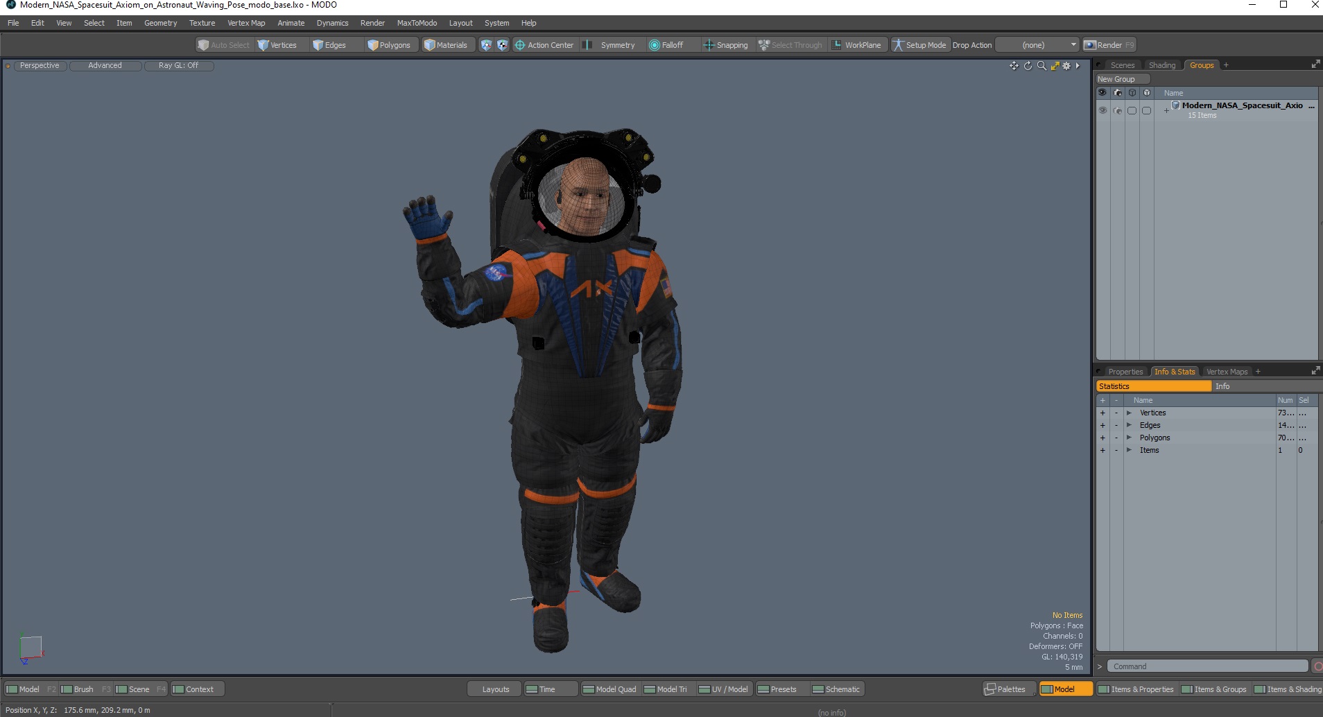Screen dimensions: 1323x717
Task: Switch to the Shading tab
Action: (x=1162, y=65)
